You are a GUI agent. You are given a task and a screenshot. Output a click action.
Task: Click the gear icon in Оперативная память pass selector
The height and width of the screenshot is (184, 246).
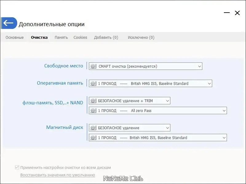93,83
